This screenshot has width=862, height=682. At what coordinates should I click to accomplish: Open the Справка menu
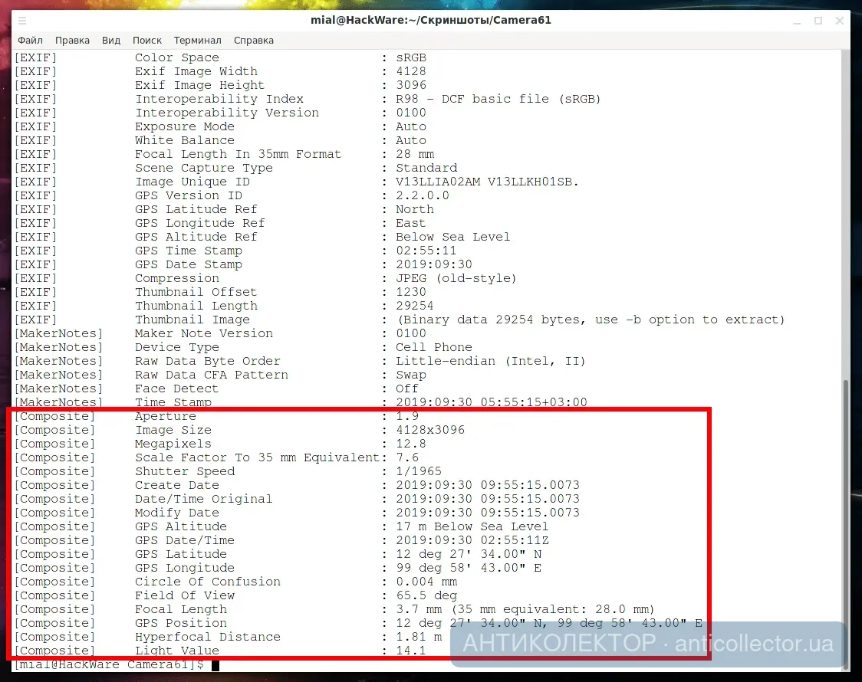click(253, 40)
